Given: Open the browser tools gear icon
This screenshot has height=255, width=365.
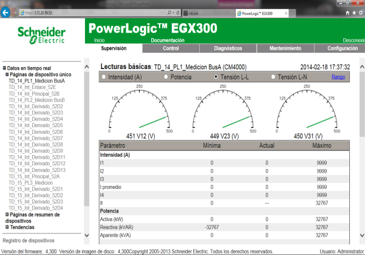Looking at the screenshot, I should click(x=360, y=12).
